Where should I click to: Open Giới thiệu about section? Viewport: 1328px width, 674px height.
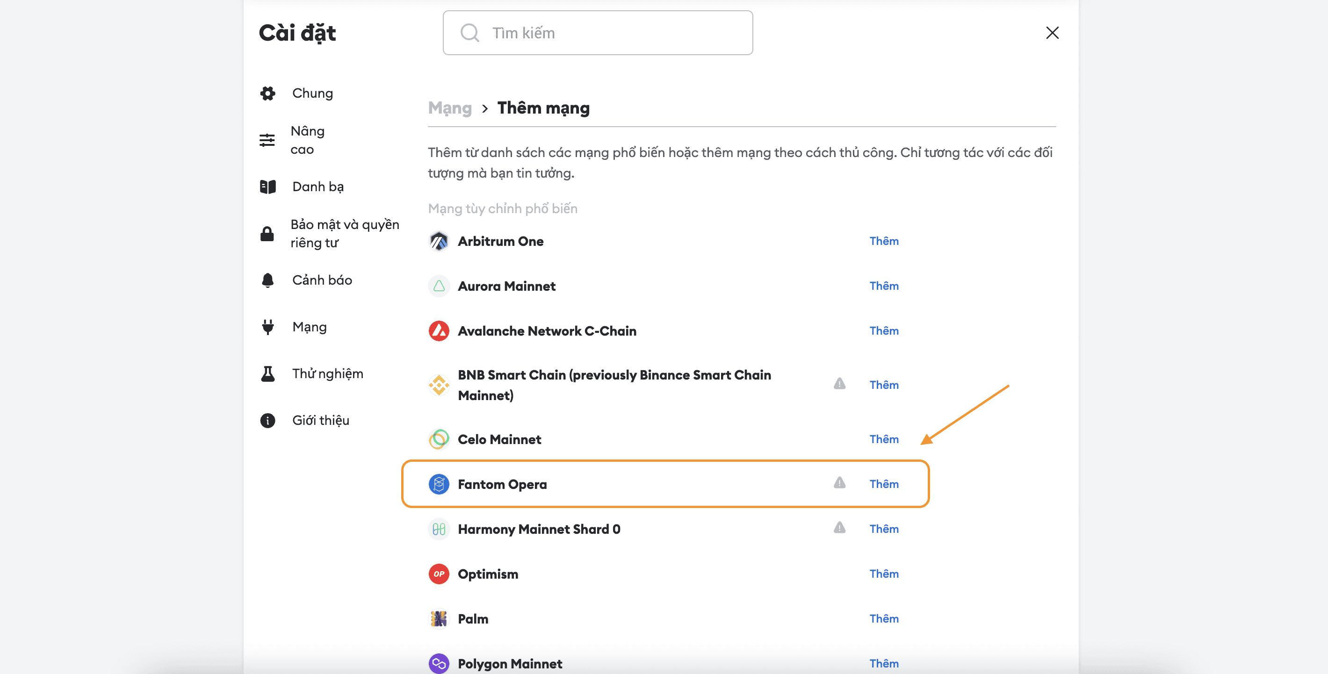320,421
